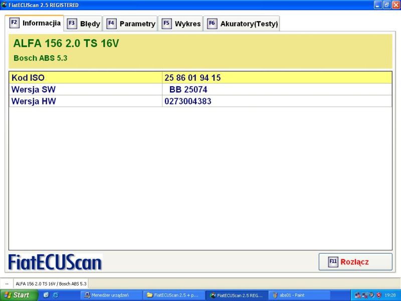401x301 pixels.
Task: Open the Windows Start menu
Action: (x=19, y=295)
